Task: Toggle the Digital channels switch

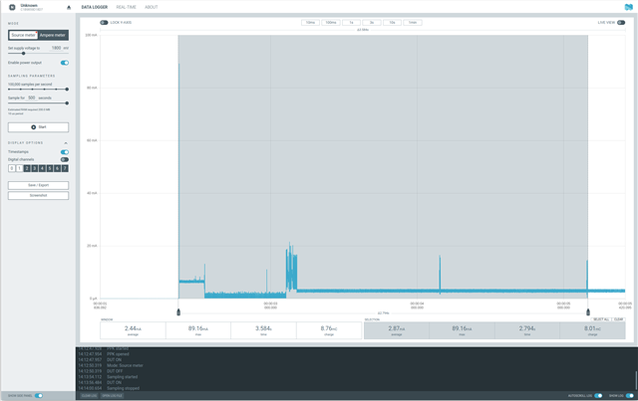Action: point(64,159)
